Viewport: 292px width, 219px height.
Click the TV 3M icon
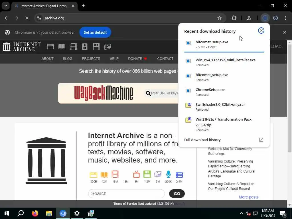136,174
